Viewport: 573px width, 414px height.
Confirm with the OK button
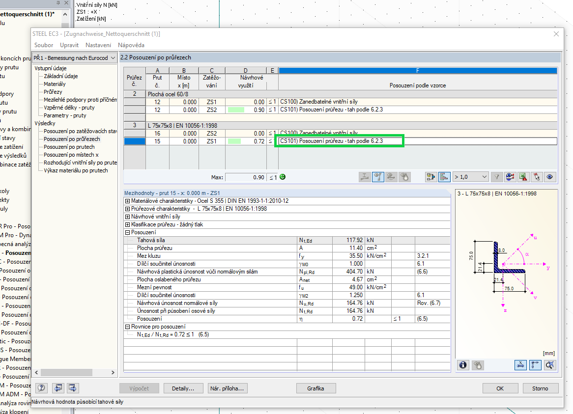click(500, 388)
